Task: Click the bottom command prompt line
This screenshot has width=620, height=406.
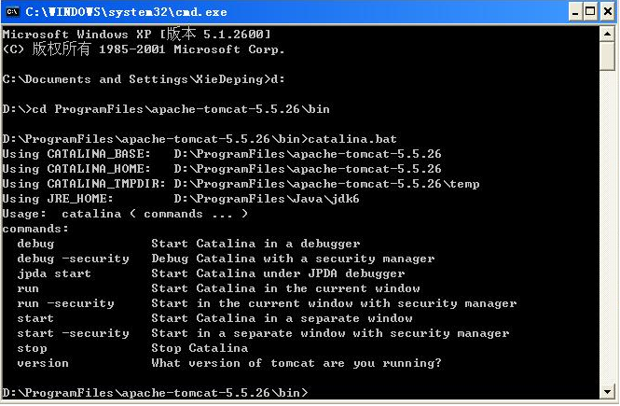Action: (155, 392)
